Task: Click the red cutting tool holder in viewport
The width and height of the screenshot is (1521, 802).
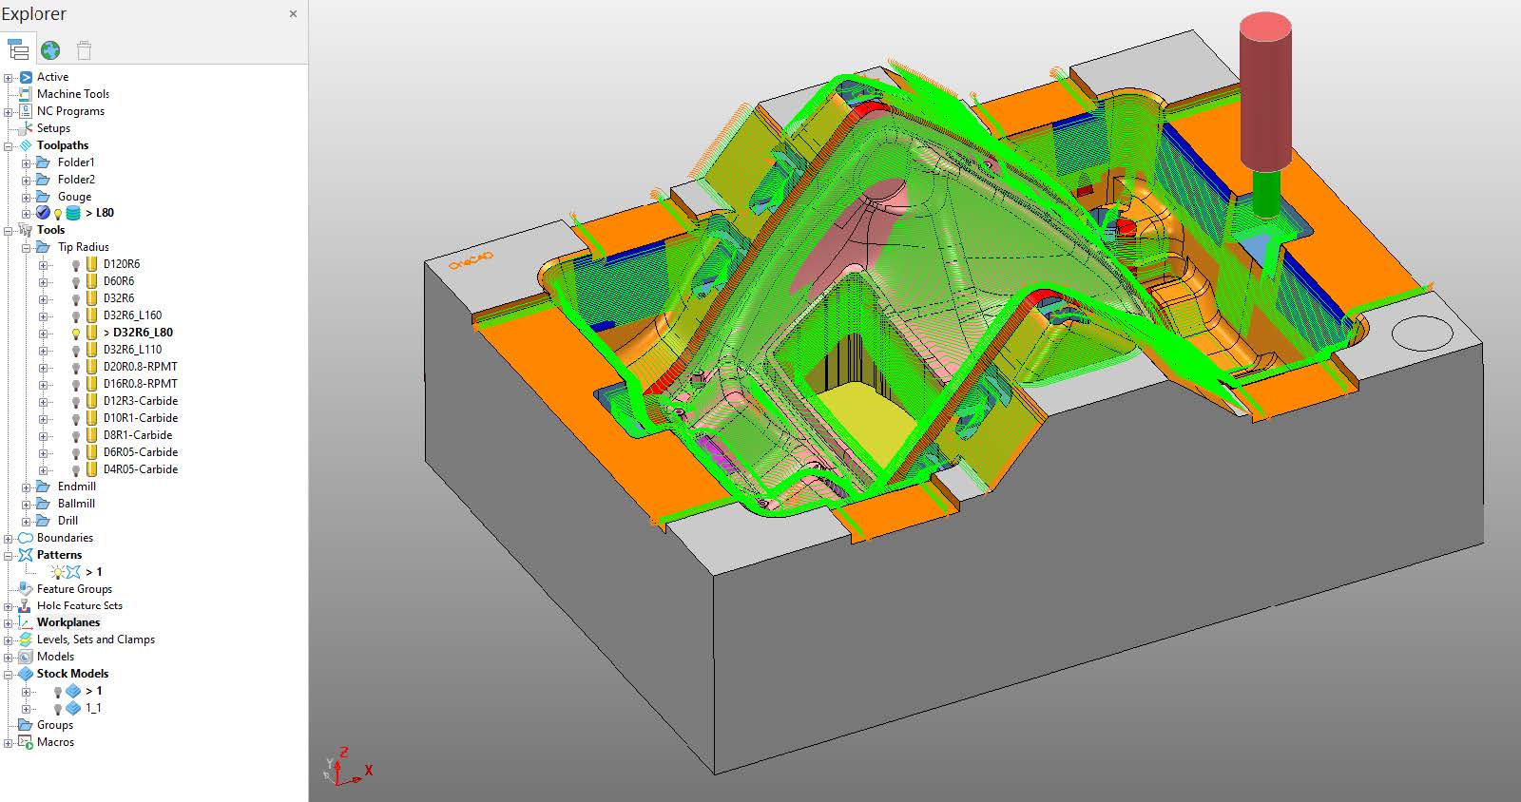Action: (1265, 92)
